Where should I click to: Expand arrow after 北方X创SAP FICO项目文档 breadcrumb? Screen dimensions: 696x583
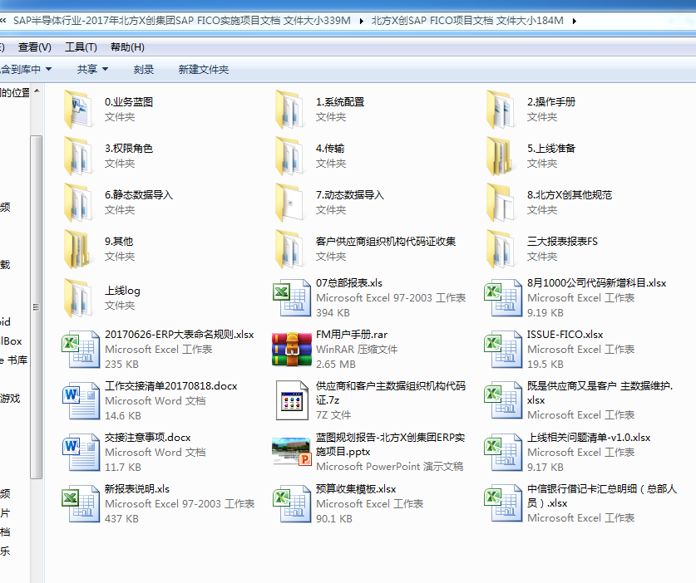(x=575, y=21)
